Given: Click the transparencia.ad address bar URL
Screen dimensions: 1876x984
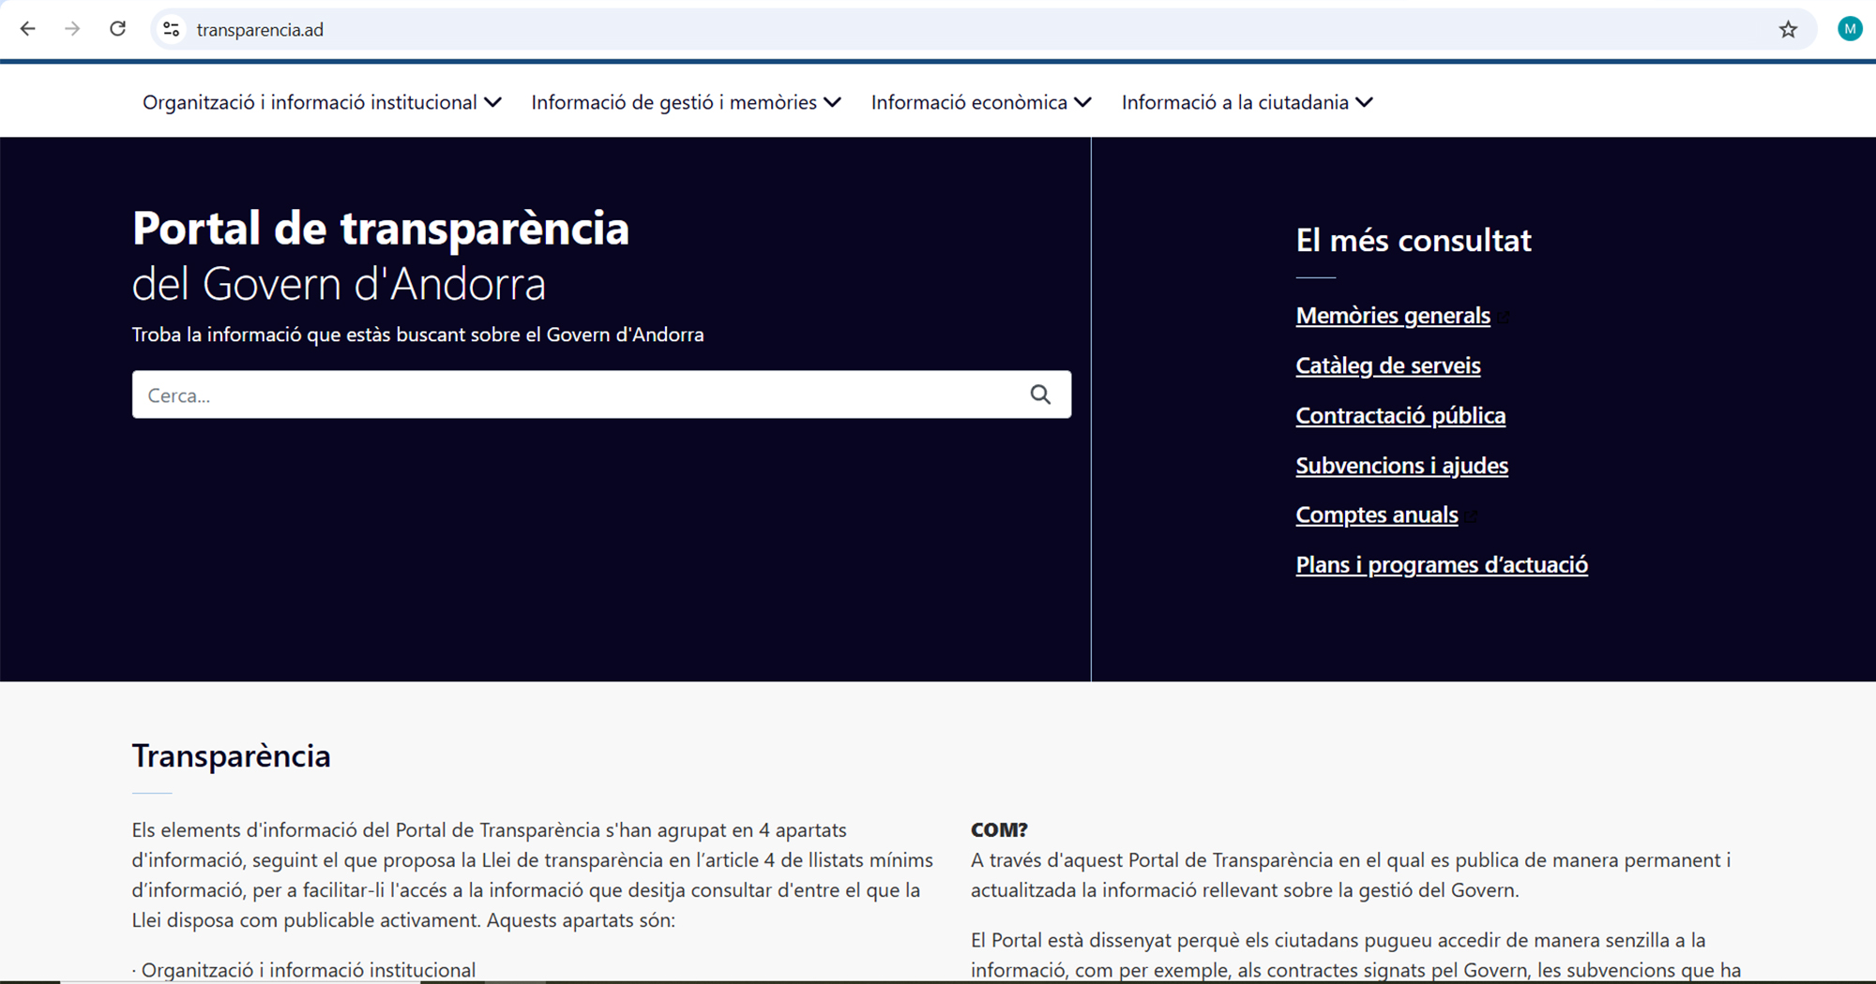Looking at the screenshot, I should coord(260,30).
